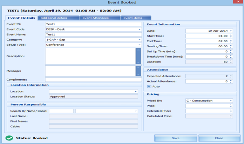Click the Duration spinner arrows
244x144 pixels.
click(231, 62)
